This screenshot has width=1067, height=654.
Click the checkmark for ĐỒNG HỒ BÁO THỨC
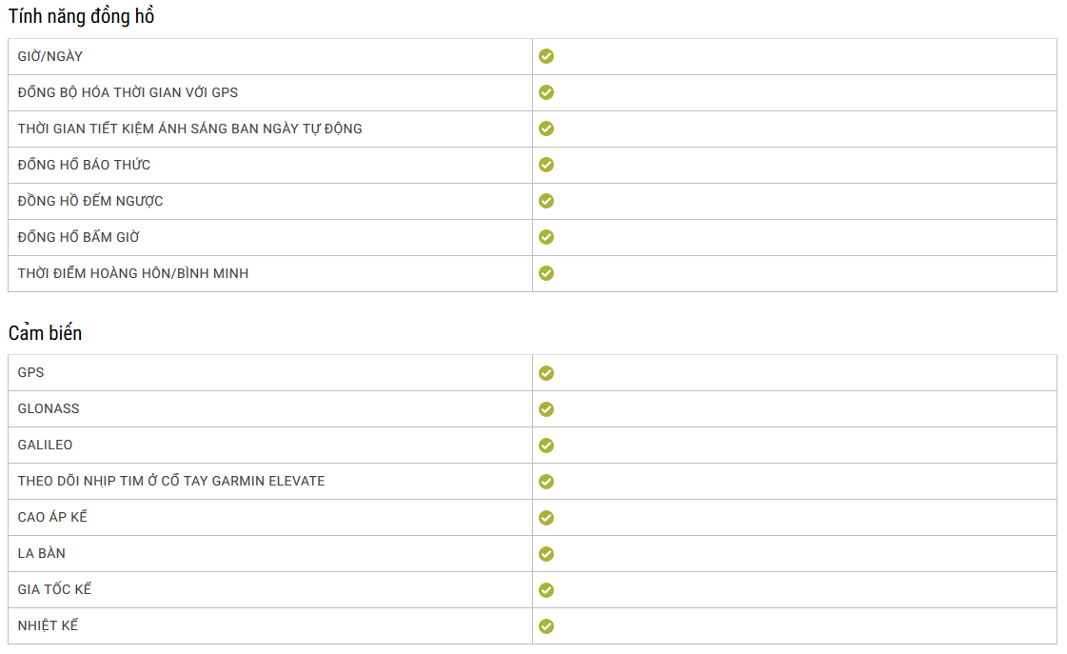tap(546, 165)
